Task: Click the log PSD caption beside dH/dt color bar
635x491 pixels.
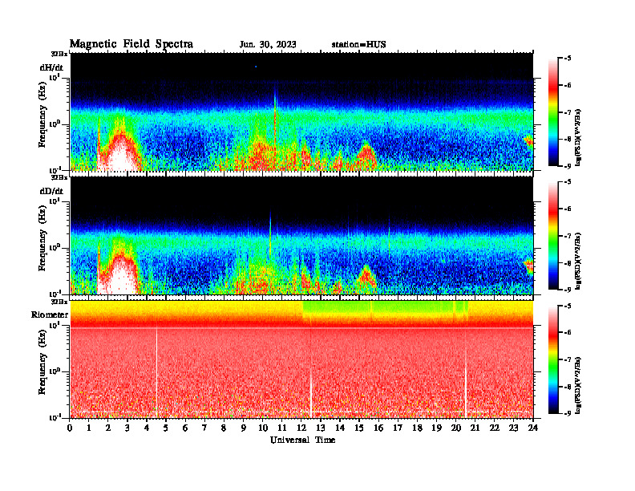Action: click(578, 137)
